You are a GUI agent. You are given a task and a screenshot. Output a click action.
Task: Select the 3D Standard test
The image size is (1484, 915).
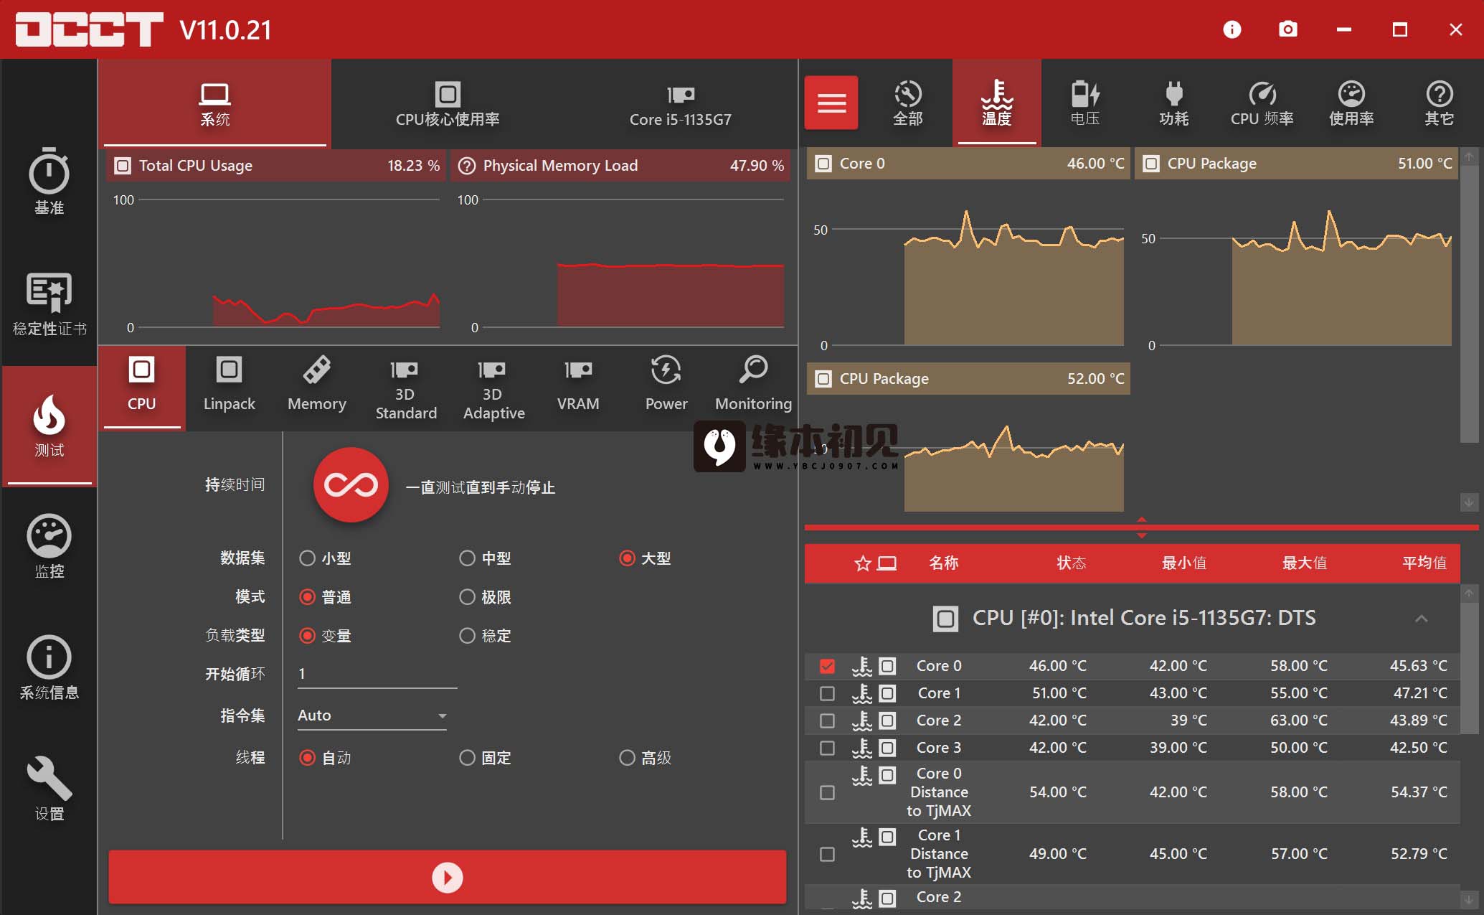pyautogui.click(x=406, y=390)
